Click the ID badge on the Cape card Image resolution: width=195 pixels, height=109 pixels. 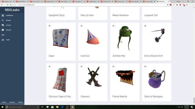click(x=49, y=26)
